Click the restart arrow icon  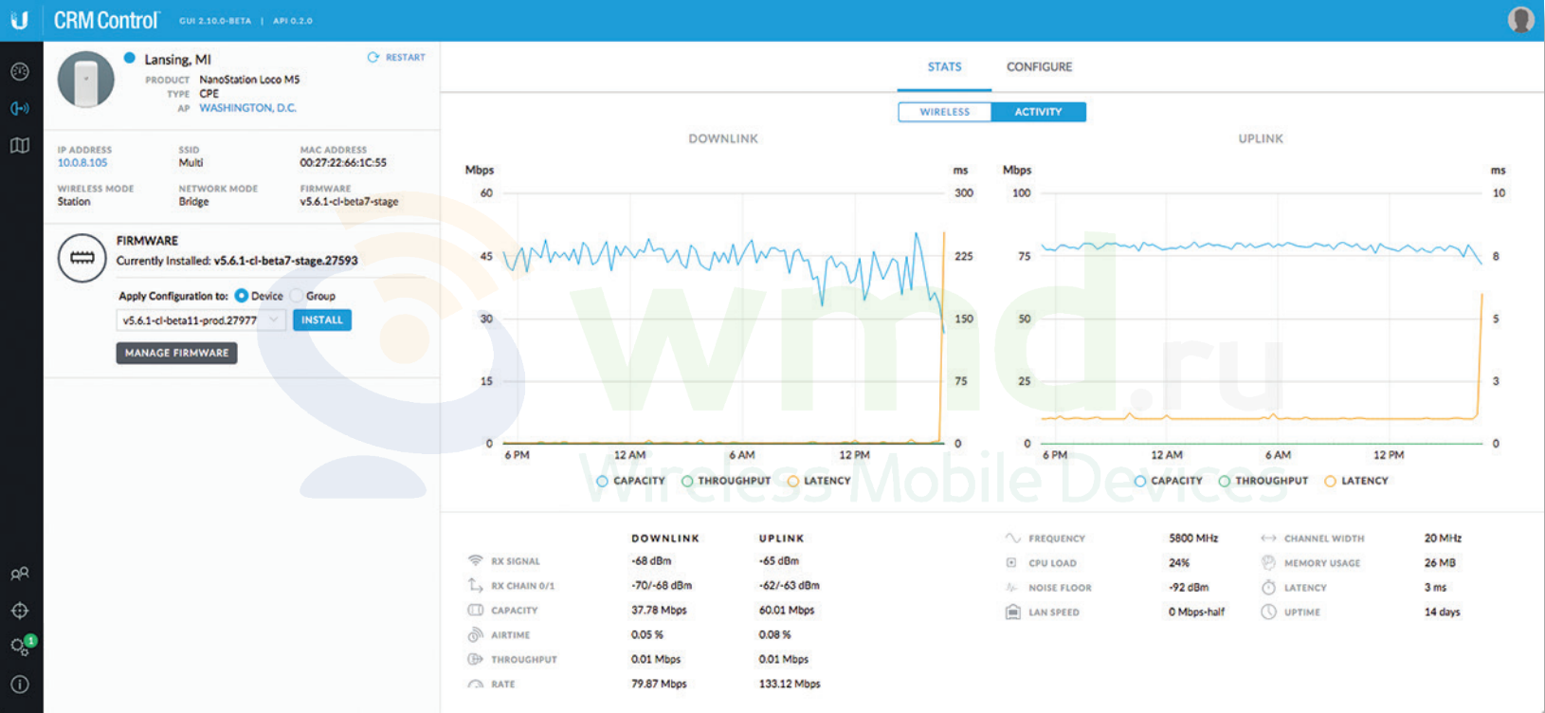[373, 58]
